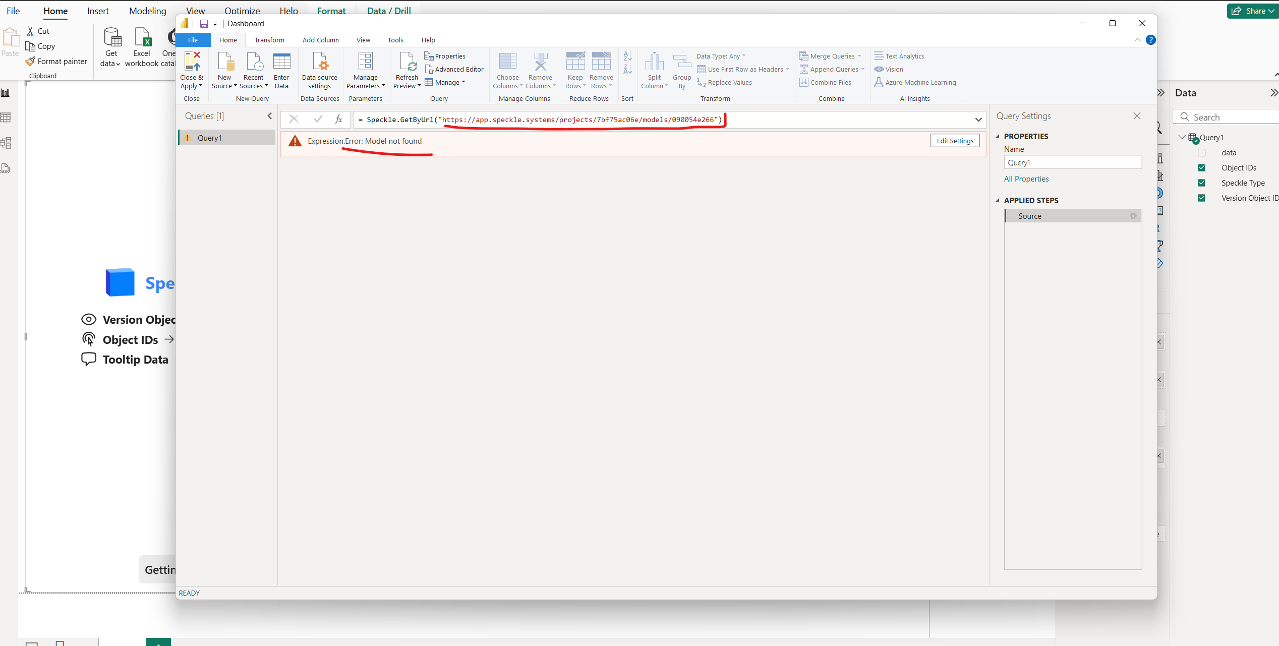The image size is (1279, 646).
Task: Uncheck the Speckle Type field
Action: (1201, 183)
